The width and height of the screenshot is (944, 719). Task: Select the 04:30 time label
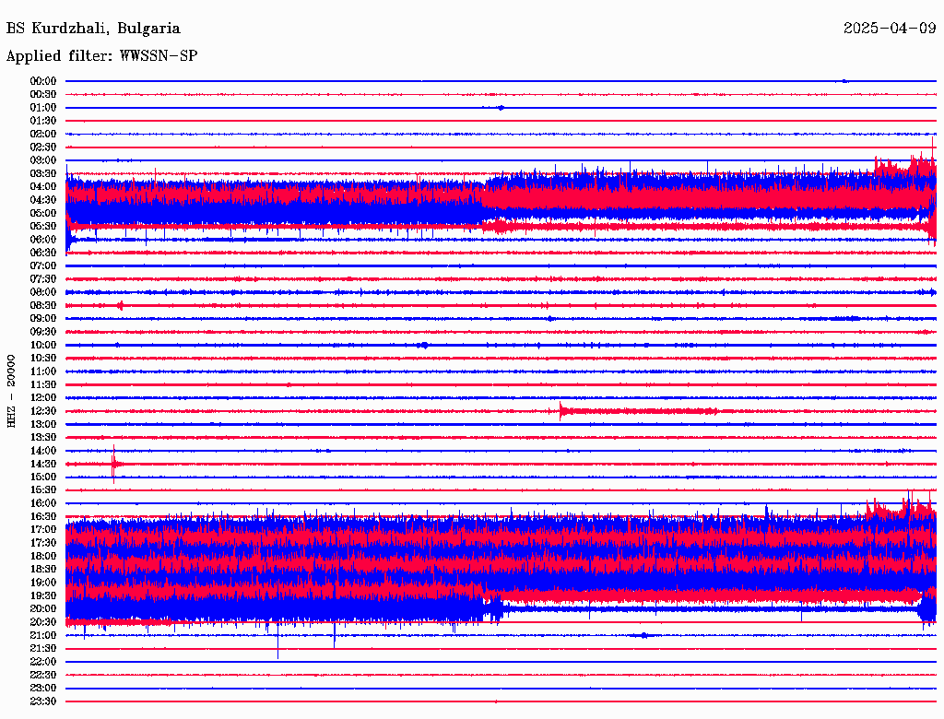[x=43, y=199]
